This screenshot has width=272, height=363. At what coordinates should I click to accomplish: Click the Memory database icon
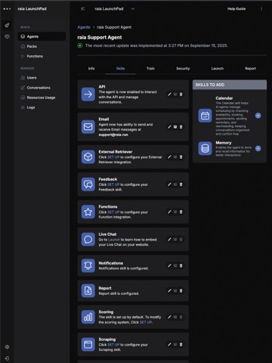pyautogui.click(x=205, y=148)
